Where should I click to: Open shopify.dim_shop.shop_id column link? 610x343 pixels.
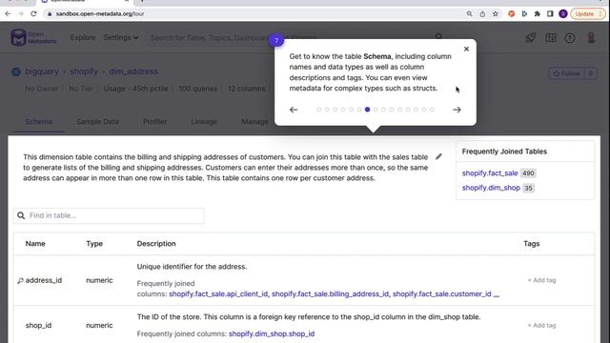click(x=272, y=333)
